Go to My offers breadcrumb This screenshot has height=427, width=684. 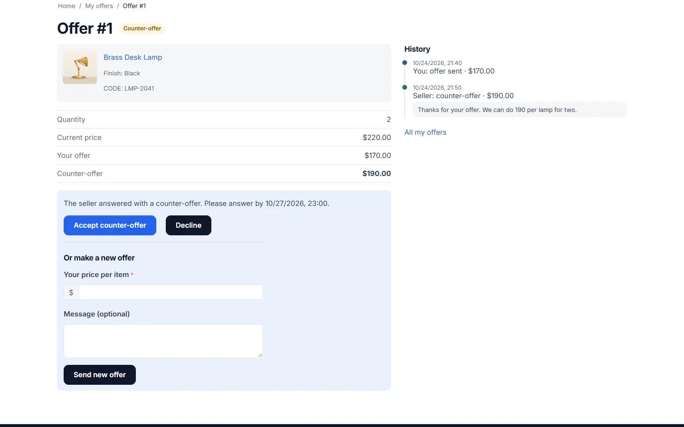(99, 6)
